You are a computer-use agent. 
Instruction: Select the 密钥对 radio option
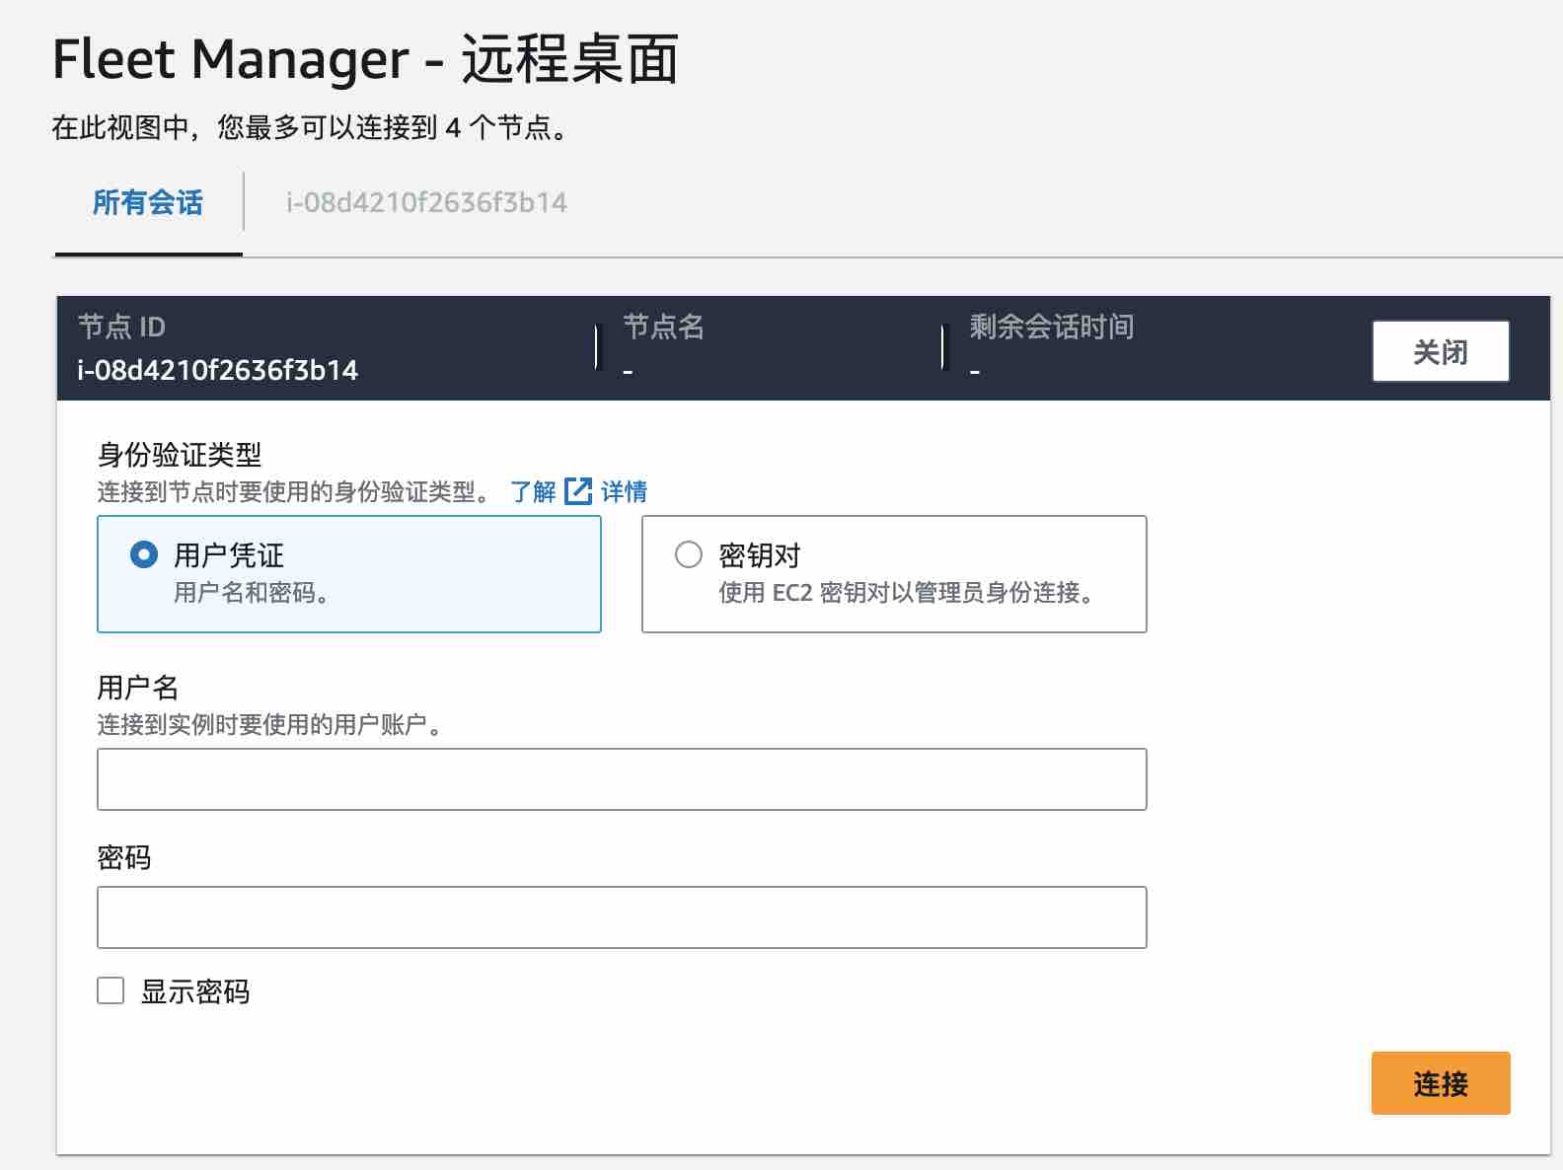[x=689, y=554]
